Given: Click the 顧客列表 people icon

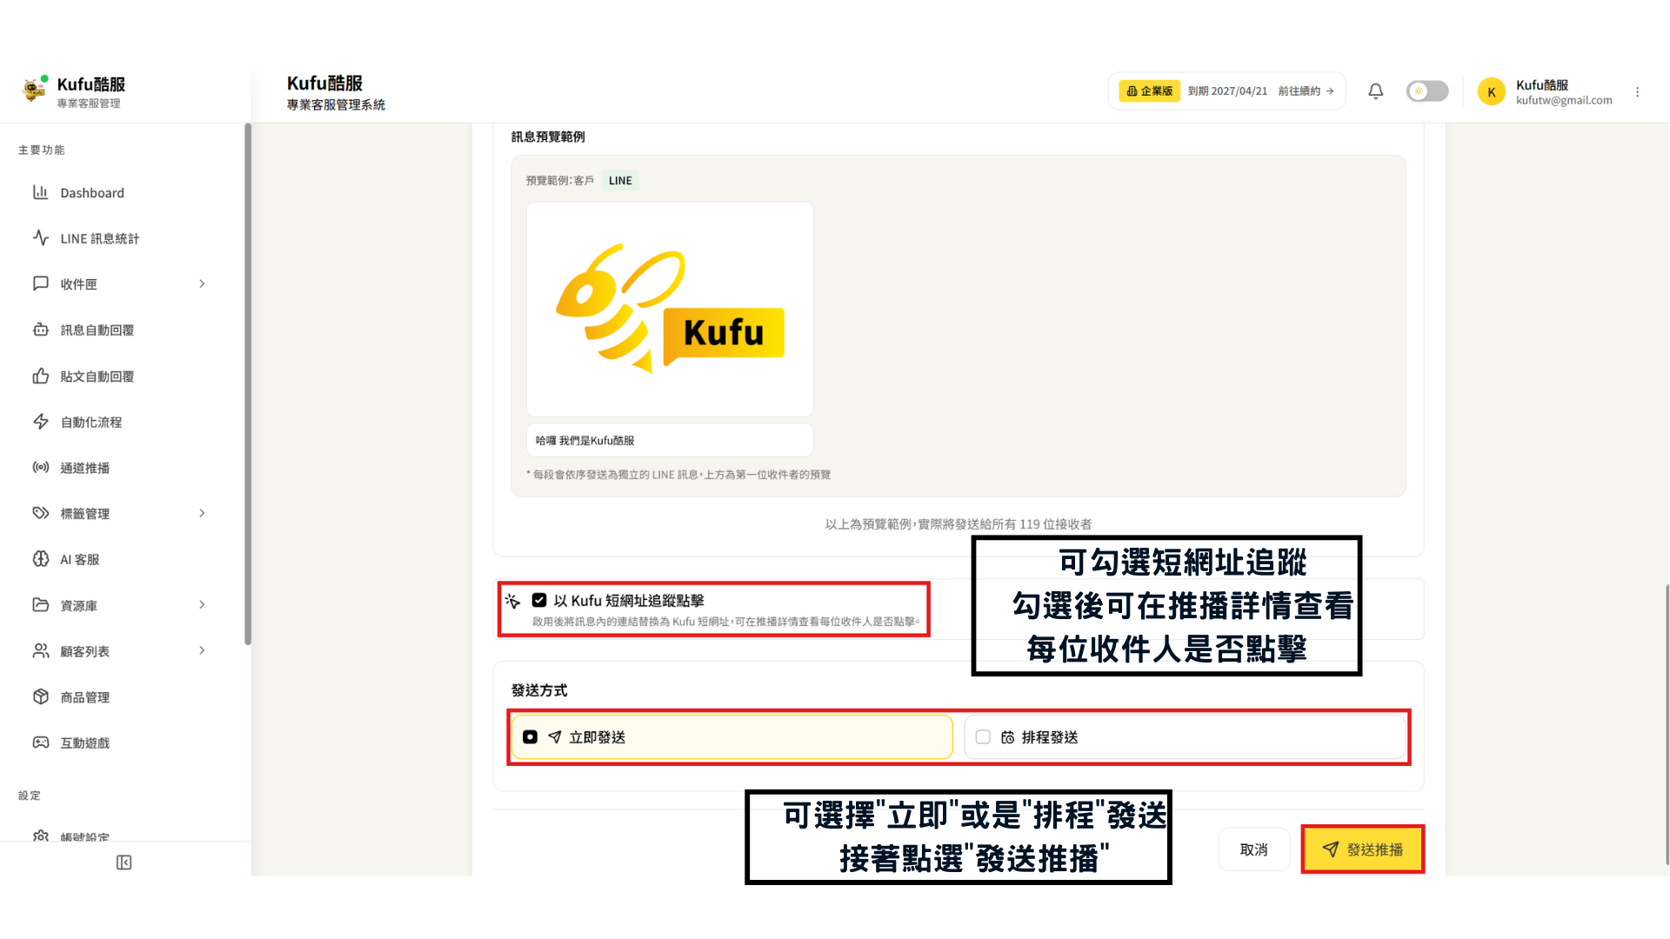Looking at the screenshot, I should (40, 650).
